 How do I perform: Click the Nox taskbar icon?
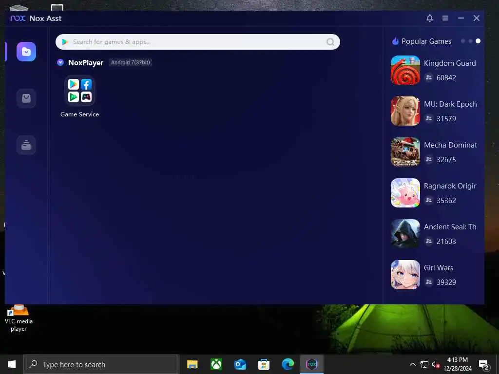[312, 364]
